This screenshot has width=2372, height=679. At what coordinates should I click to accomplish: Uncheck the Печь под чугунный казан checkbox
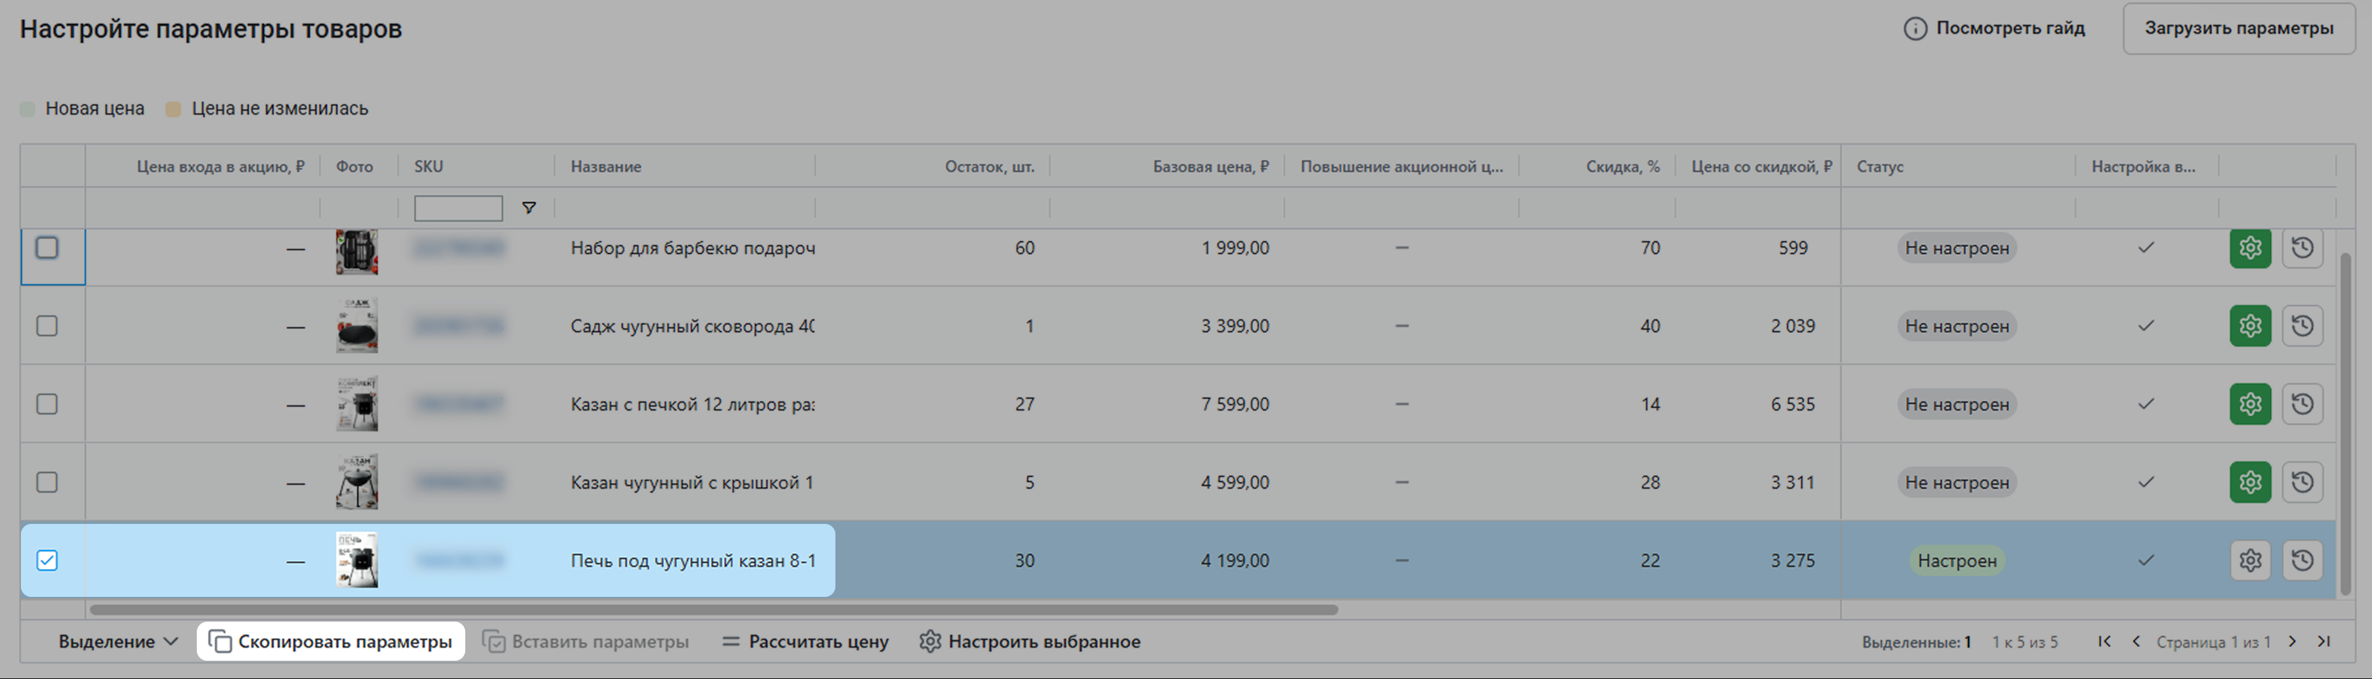(47, 560)
